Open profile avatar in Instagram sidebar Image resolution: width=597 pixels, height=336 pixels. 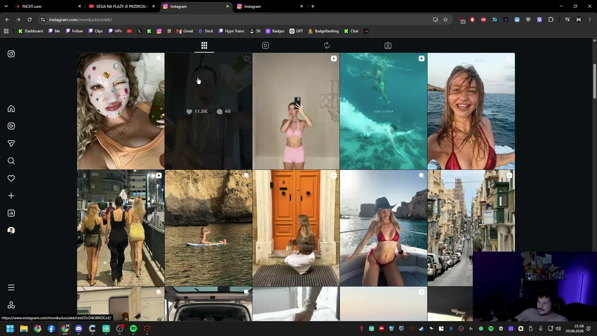11,231
